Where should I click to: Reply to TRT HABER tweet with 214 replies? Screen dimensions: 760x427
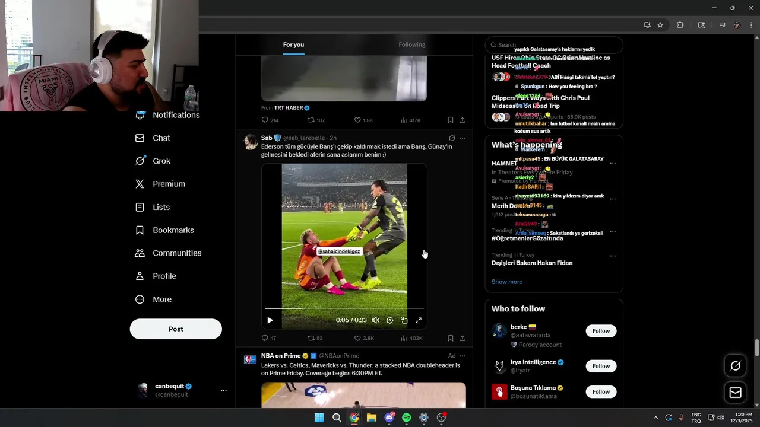(x=270, y=120)
